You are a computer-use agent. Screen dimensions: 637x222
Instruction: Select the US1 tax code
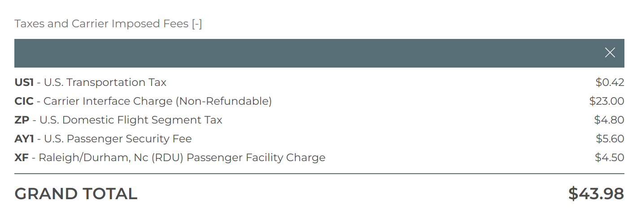click(x=24, y=82)
